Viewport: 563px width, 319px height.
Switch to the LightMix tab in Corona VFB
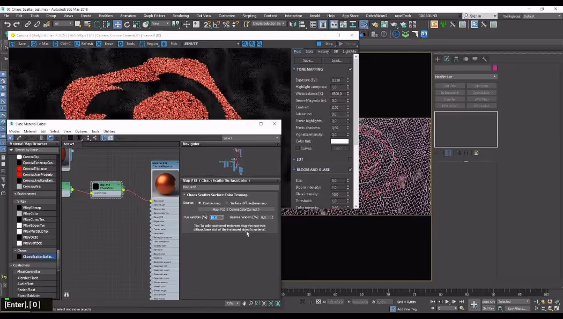(350, 51)
